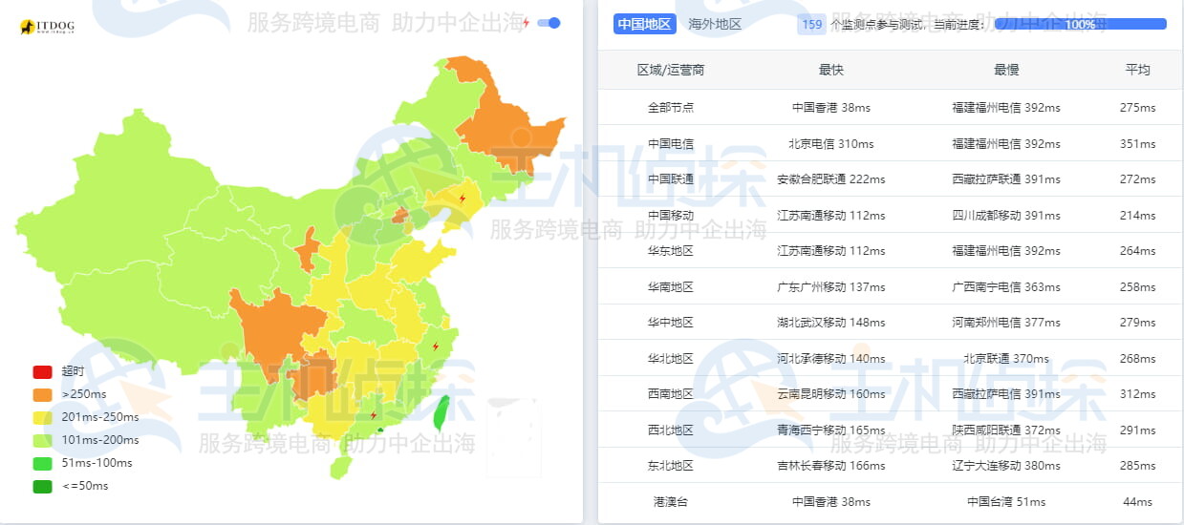
Task: Click the 159 monitoring point count
Action: (x=812, y=24)
